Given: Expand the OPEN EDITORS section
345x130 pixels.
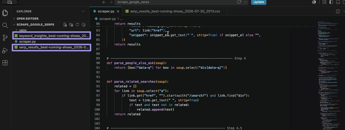Looking at the screenshot, I should 28,19.
